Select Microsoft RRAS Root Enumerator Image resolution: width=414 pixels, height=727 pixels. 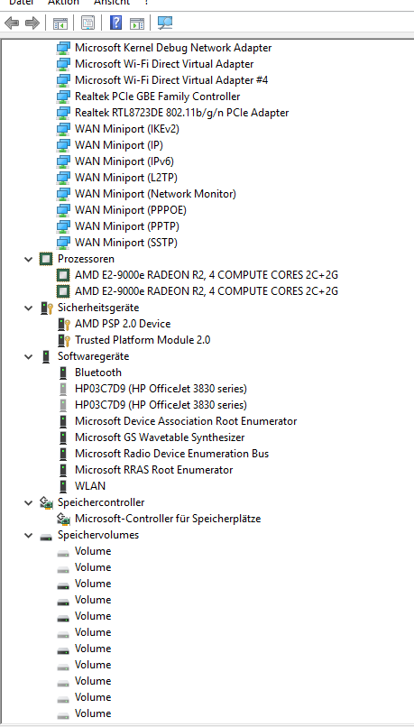coord(154,470)
